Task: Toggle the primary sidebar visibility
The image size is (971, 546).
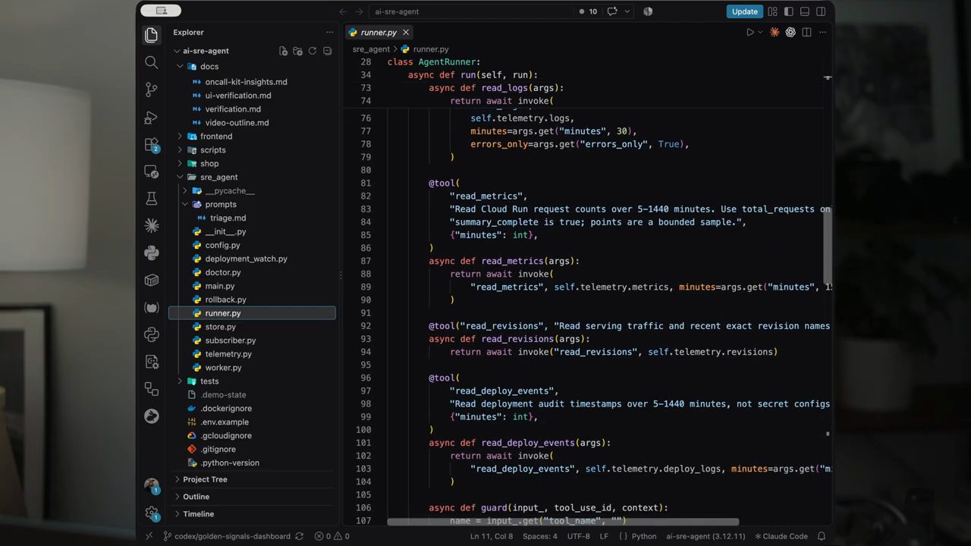Action: 788,11
